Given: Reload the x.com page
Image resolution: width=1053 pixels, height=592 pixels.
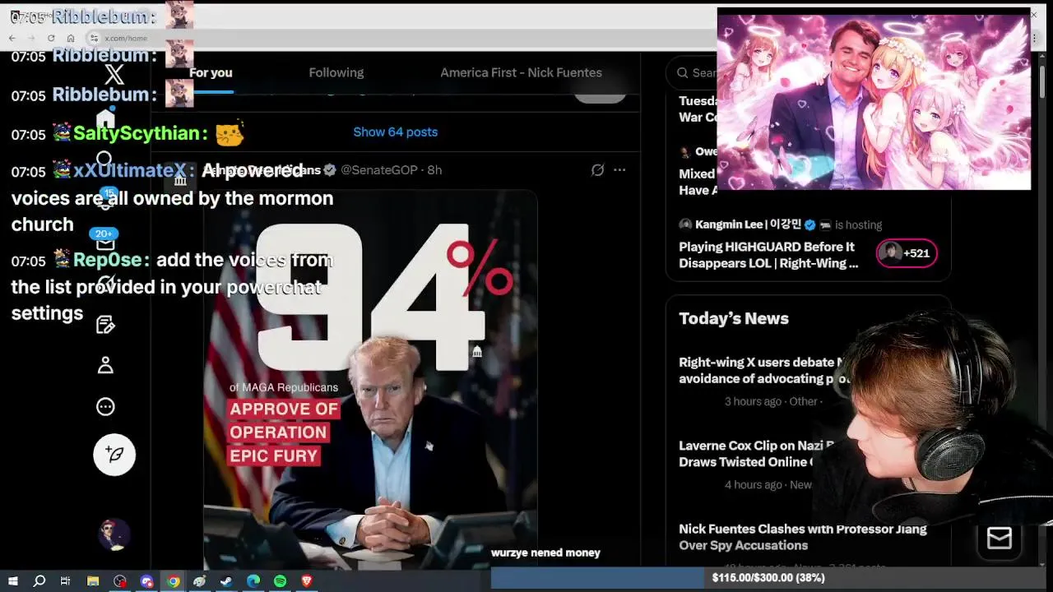Looking at the screenshot, I should 51,38.
